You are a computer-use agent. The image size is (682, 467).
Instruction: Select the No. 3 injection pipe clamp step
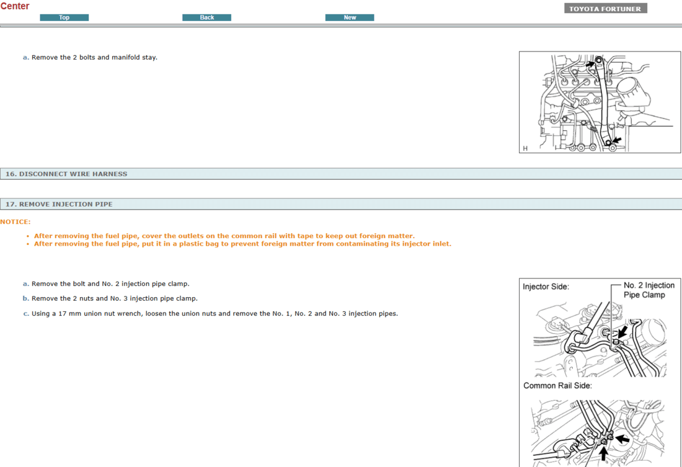click(x=114, y=299)
